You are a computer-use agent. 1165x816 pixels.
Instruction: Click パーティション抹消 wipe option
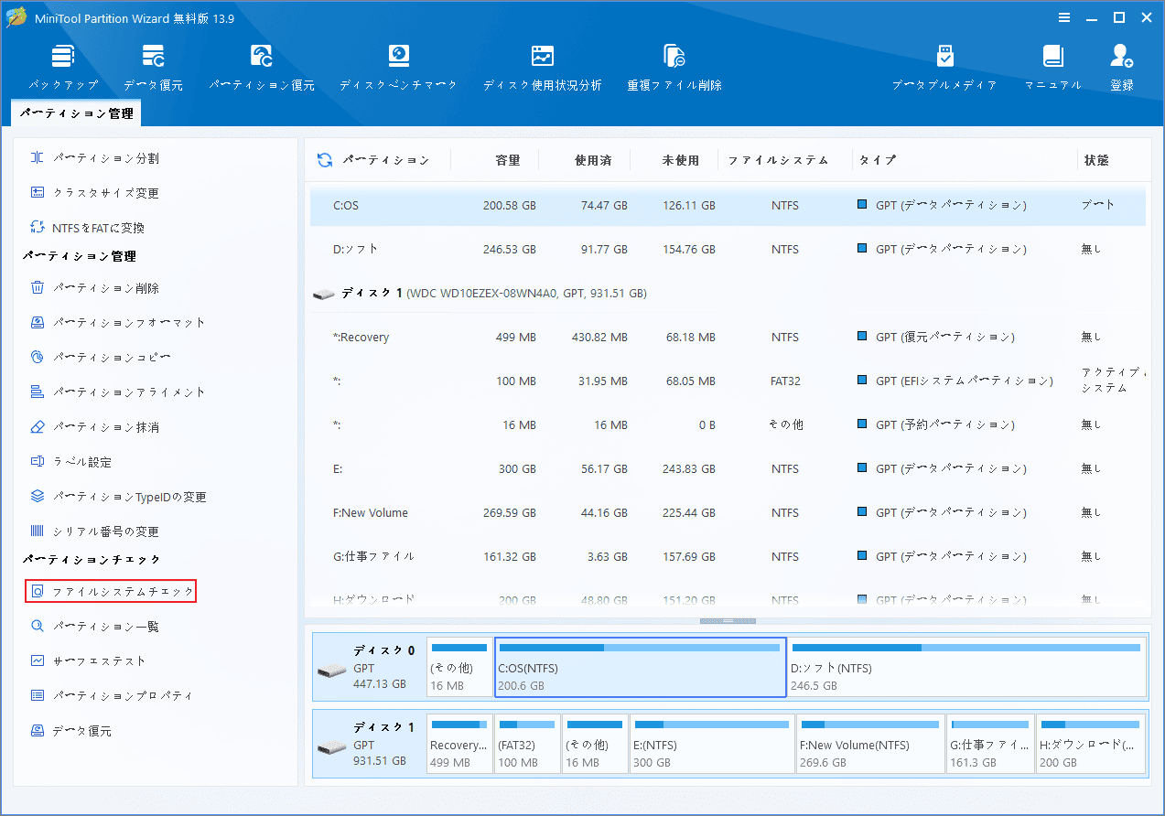(94, 427)
